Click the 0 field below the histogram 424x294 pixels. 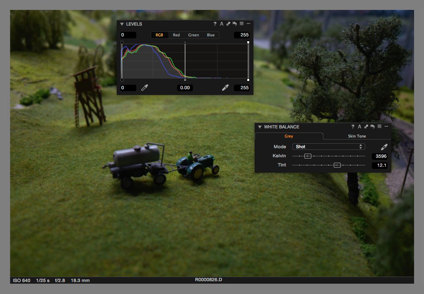coord(128,88)
